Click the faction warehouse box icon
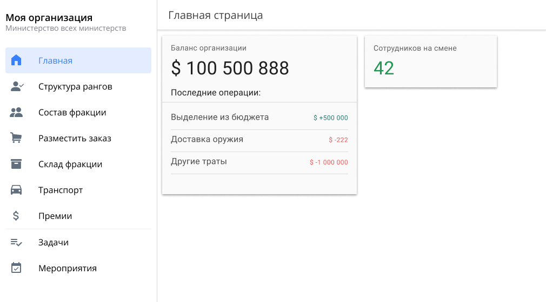Viewport: 546px width, 302px height. [x=16, y=164]
